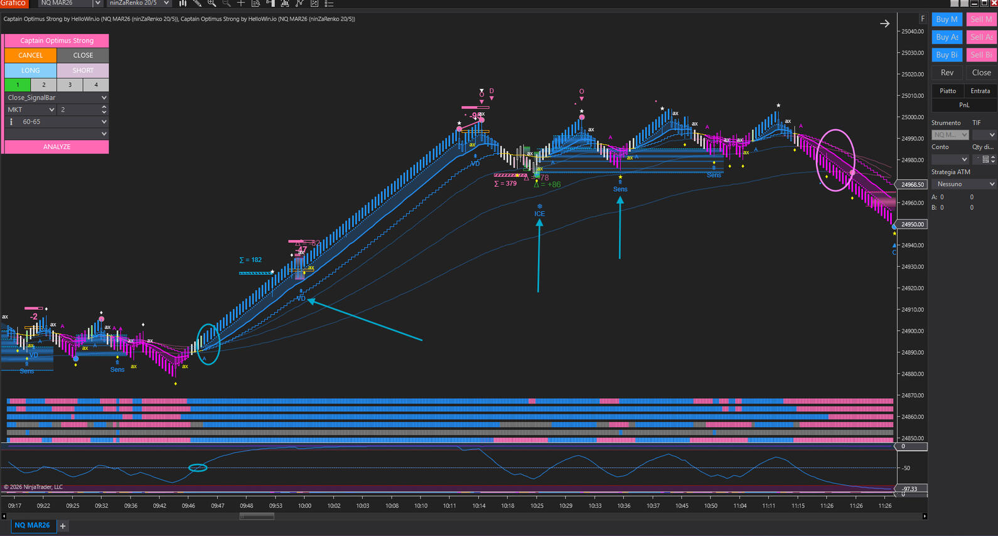998x536 pixels.
Task: Toggle the SHORT direction button
Action: 83,70
